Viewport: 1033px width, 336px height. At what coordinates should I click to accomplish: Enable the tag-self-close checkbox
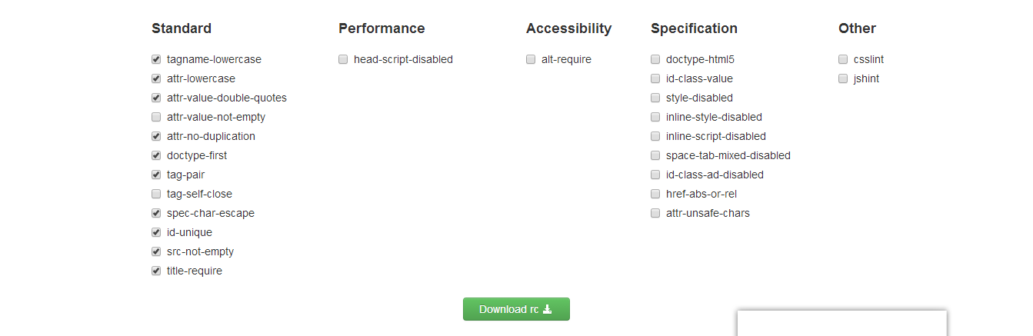[156, 194]
